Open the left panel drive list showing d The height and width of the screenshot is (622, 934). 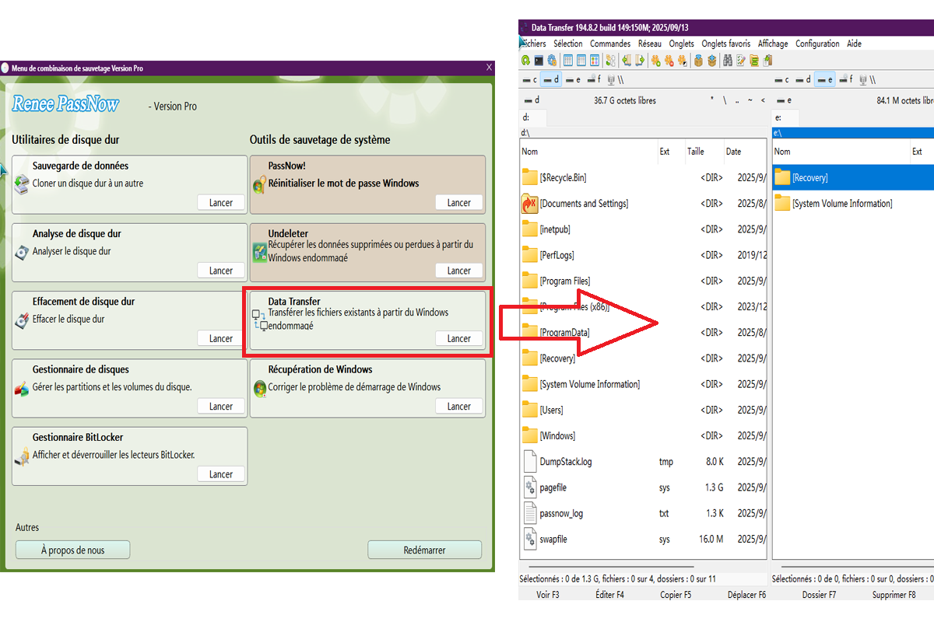(532, 100)
